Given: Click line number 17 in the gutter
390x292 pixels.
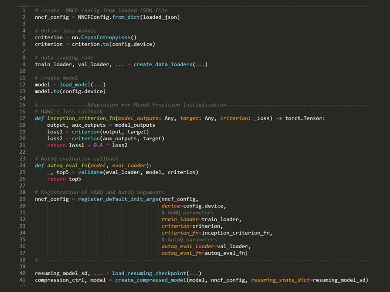Looking at the screenshot, I should (x=22, y=118).
